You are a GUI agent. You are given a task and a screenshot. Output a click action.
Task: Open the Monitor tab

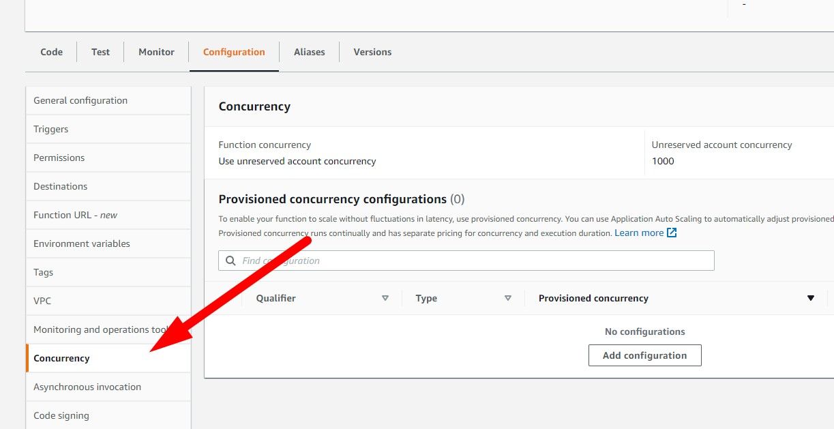(x=156, y=52)
